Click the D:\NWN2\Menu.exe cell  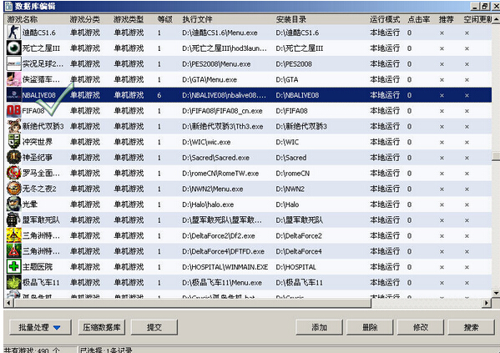212,189
